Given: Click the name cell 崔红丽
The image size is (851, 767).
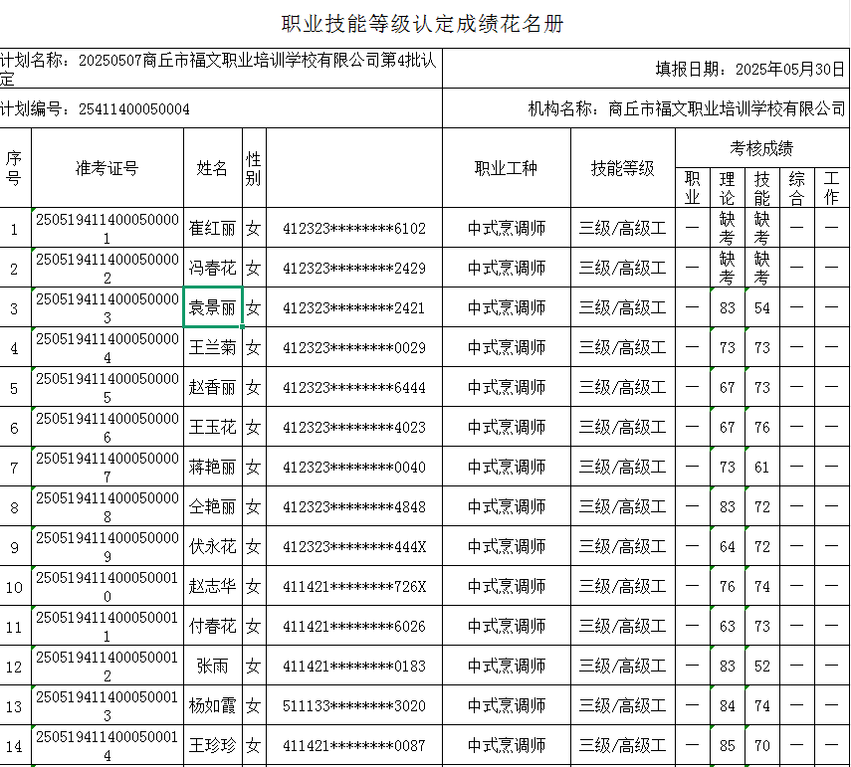Looking at the screenshot, I should [213, 228].
